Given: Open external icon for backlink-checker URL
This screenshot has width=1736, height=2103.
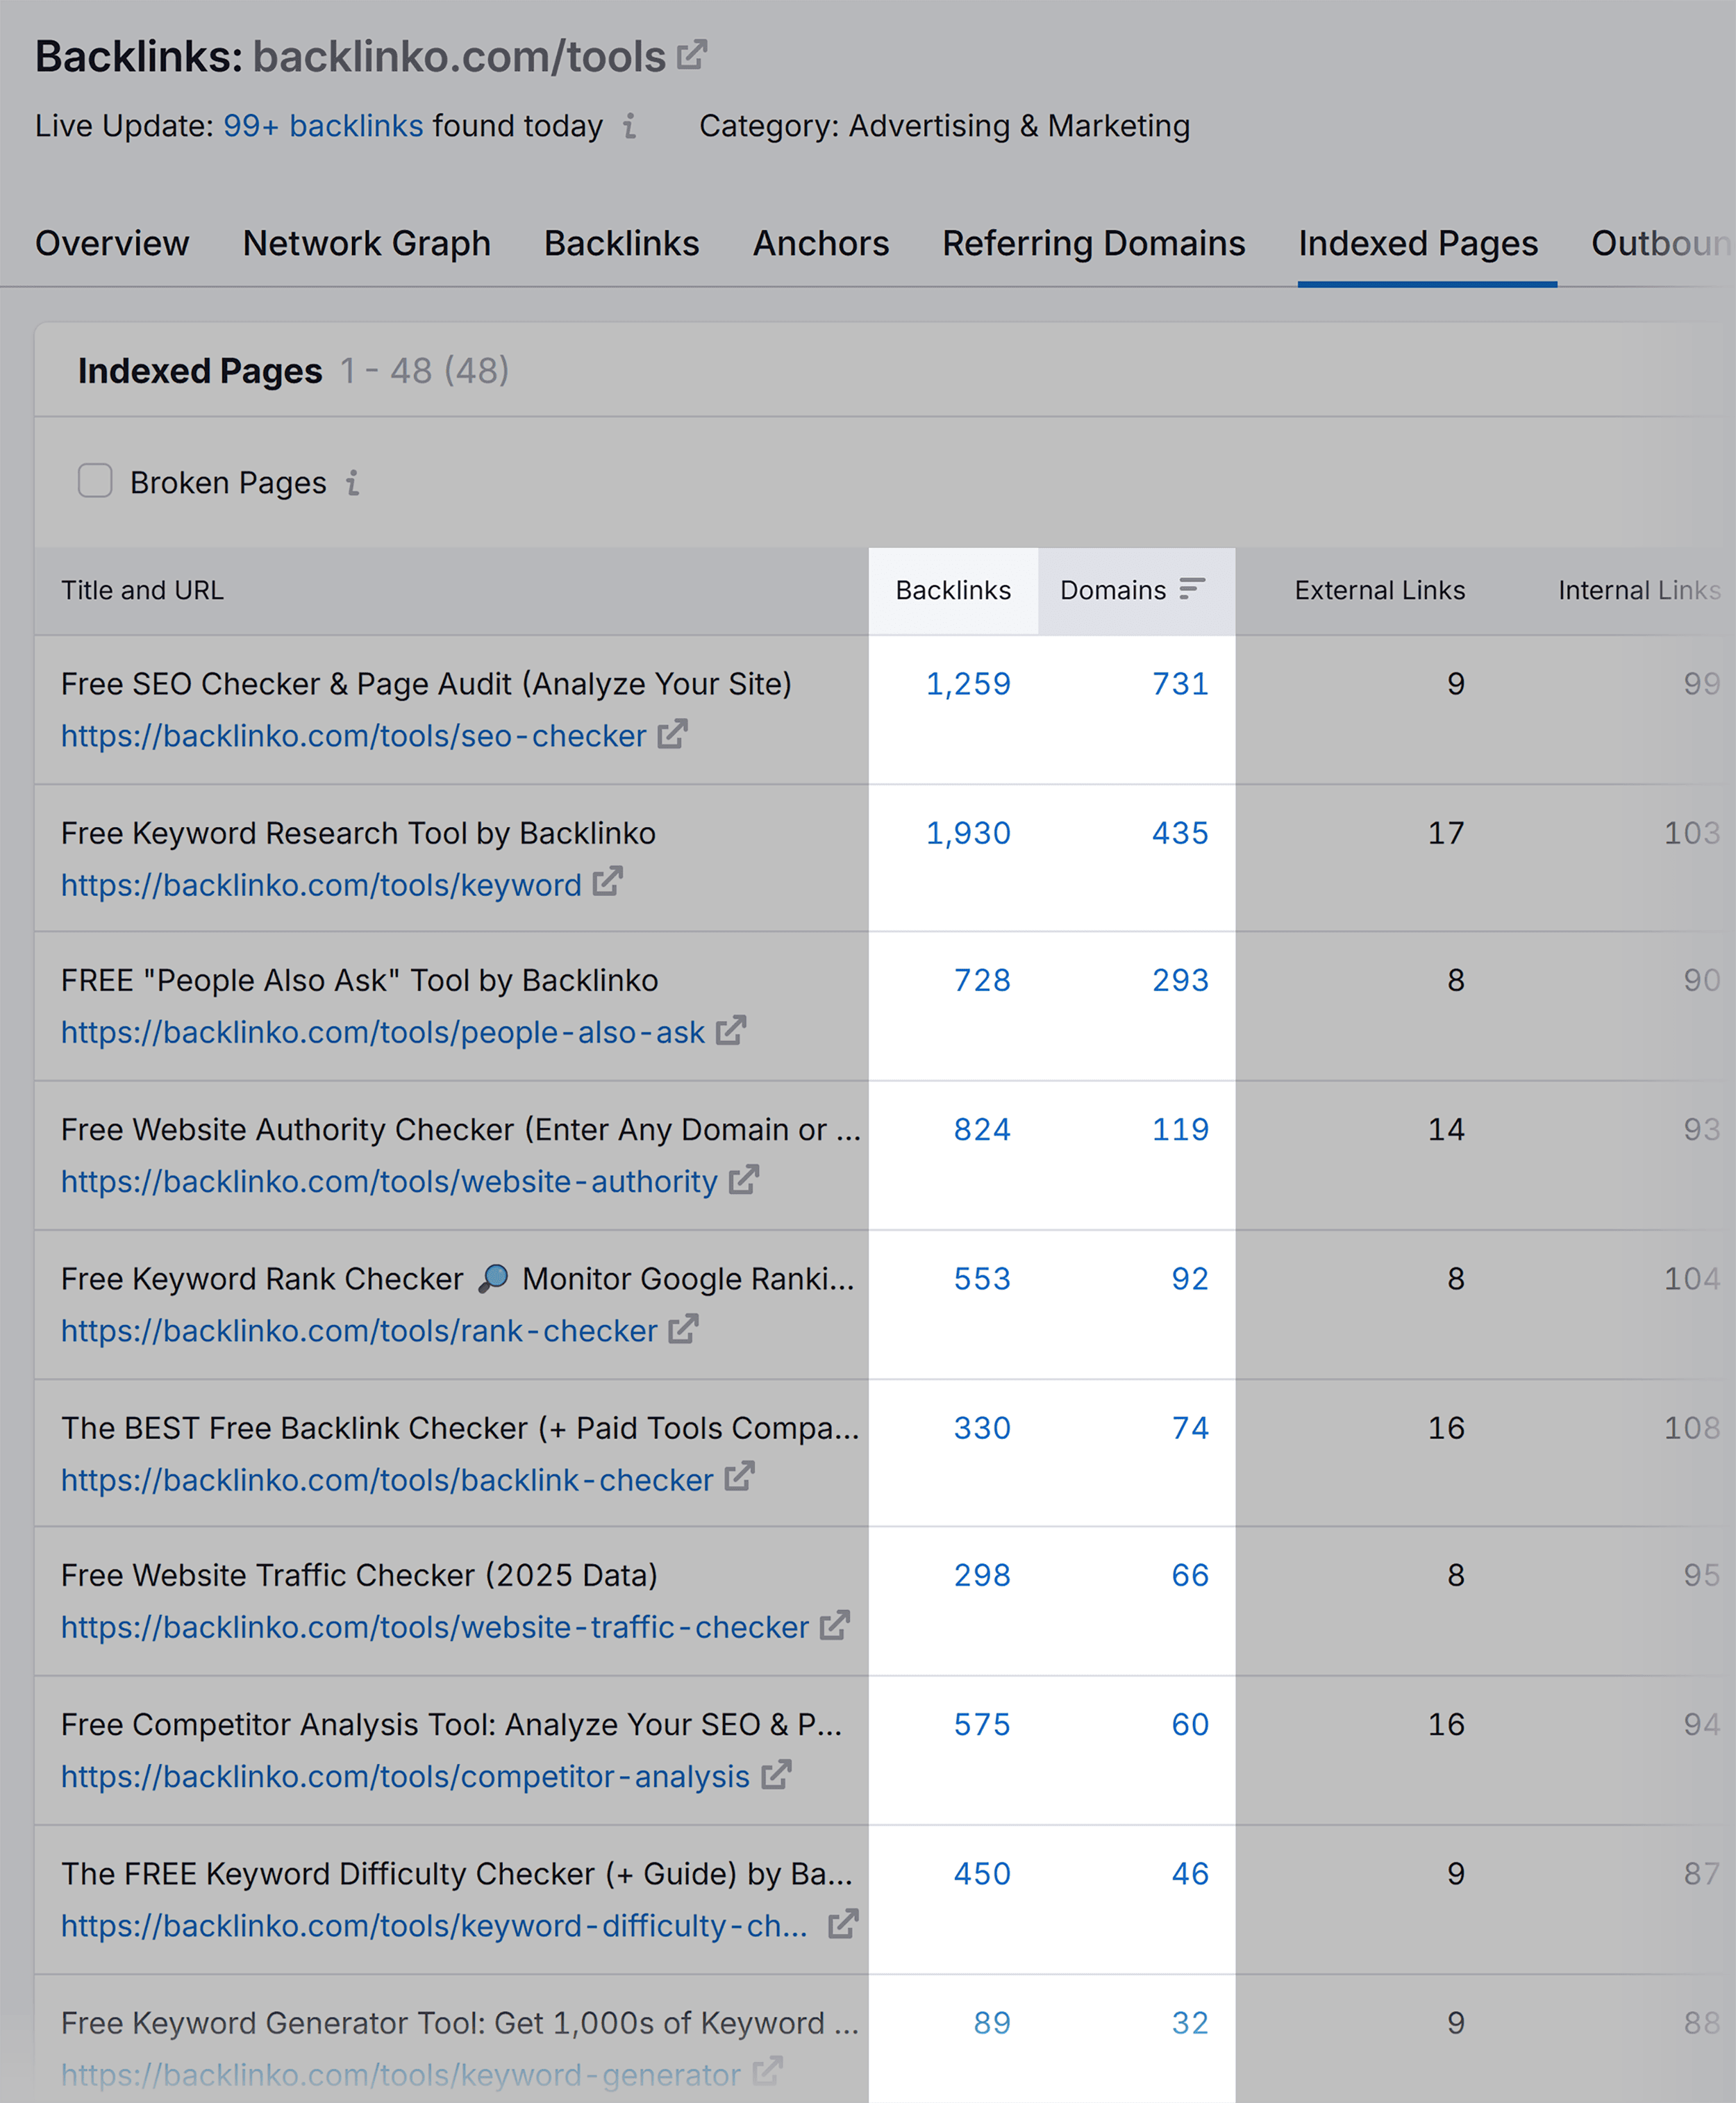Looking at the screenshot, I should pyautogui.click(x=739, y=1477).
